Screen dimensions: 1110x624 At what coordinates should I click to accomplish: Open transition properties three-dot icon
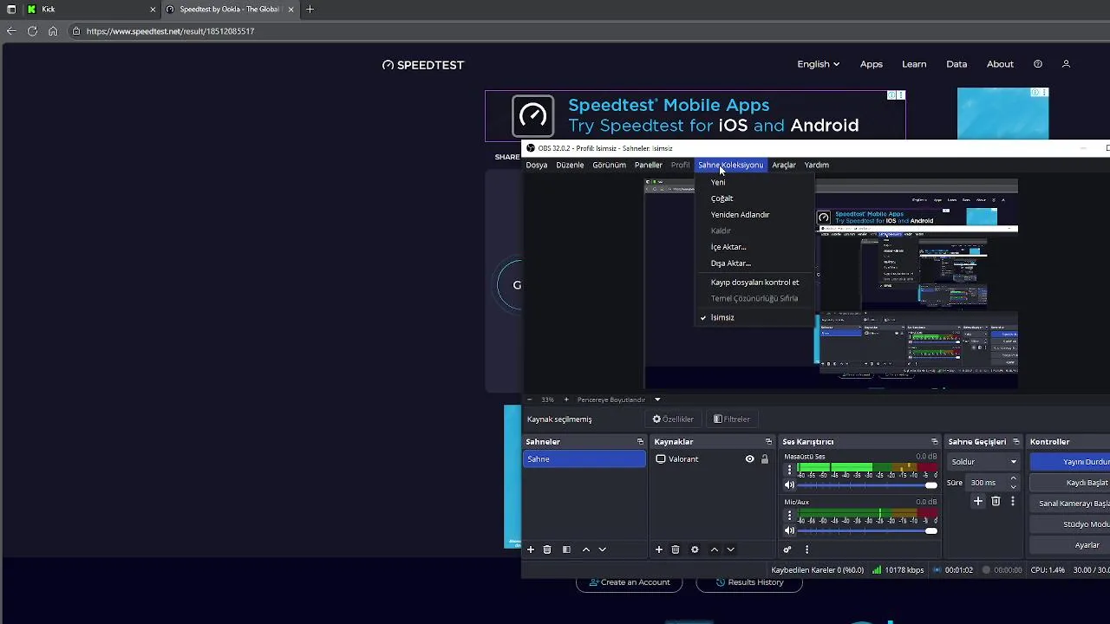[x=1012, y=501]
